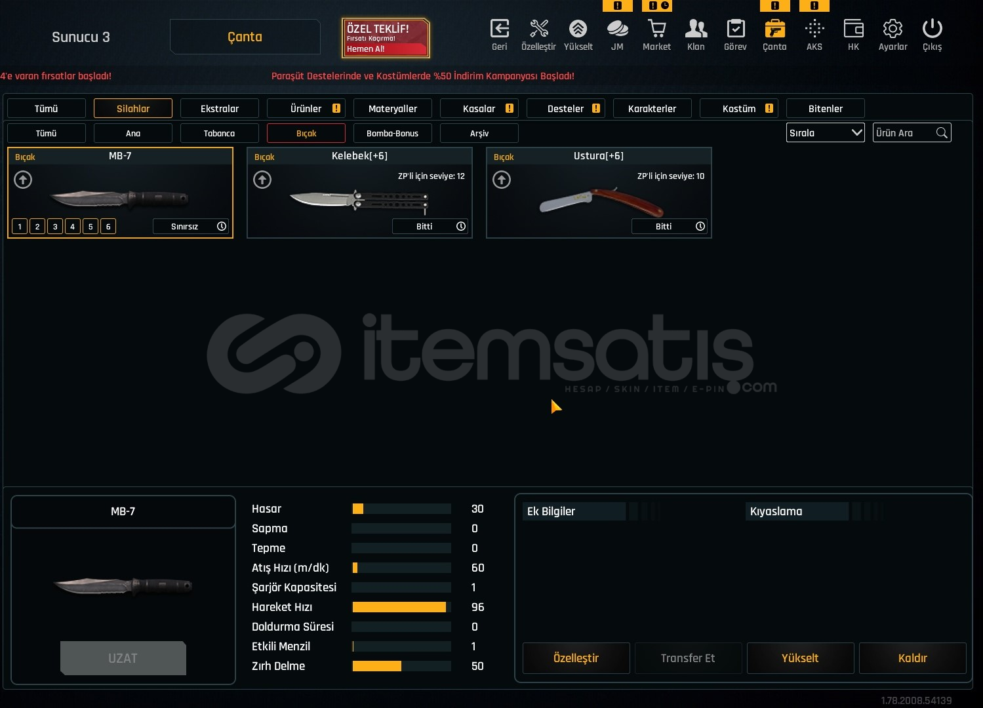Assign MB-7 to slot 6

click(x=108, y=226)
